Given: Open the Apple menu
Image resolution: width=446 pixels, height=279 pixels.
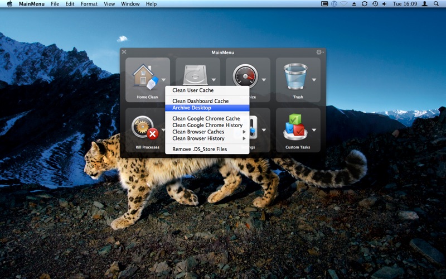Looking at the screenshot, I should pyautogui.click(x=9, y=4).
